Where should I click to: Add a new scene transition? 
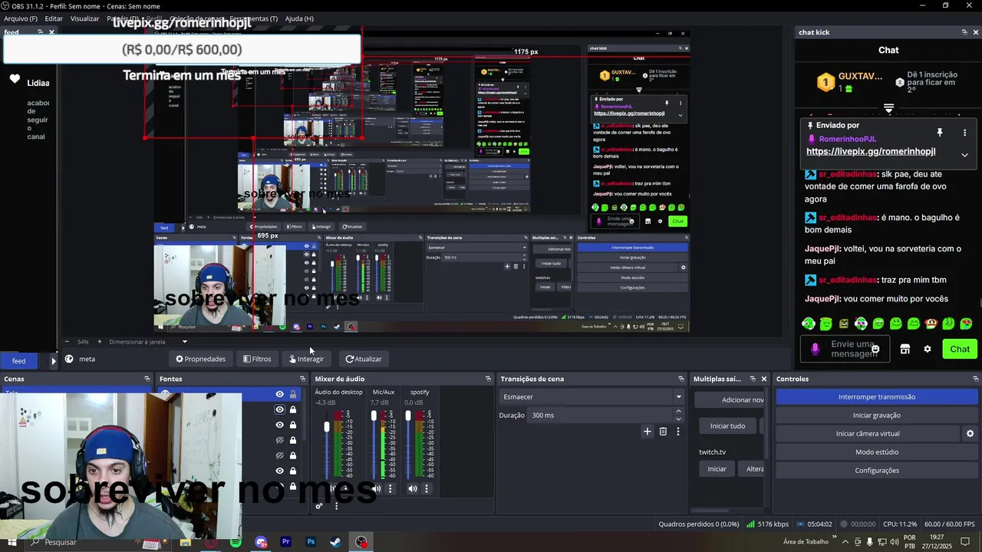click(647, 432)
